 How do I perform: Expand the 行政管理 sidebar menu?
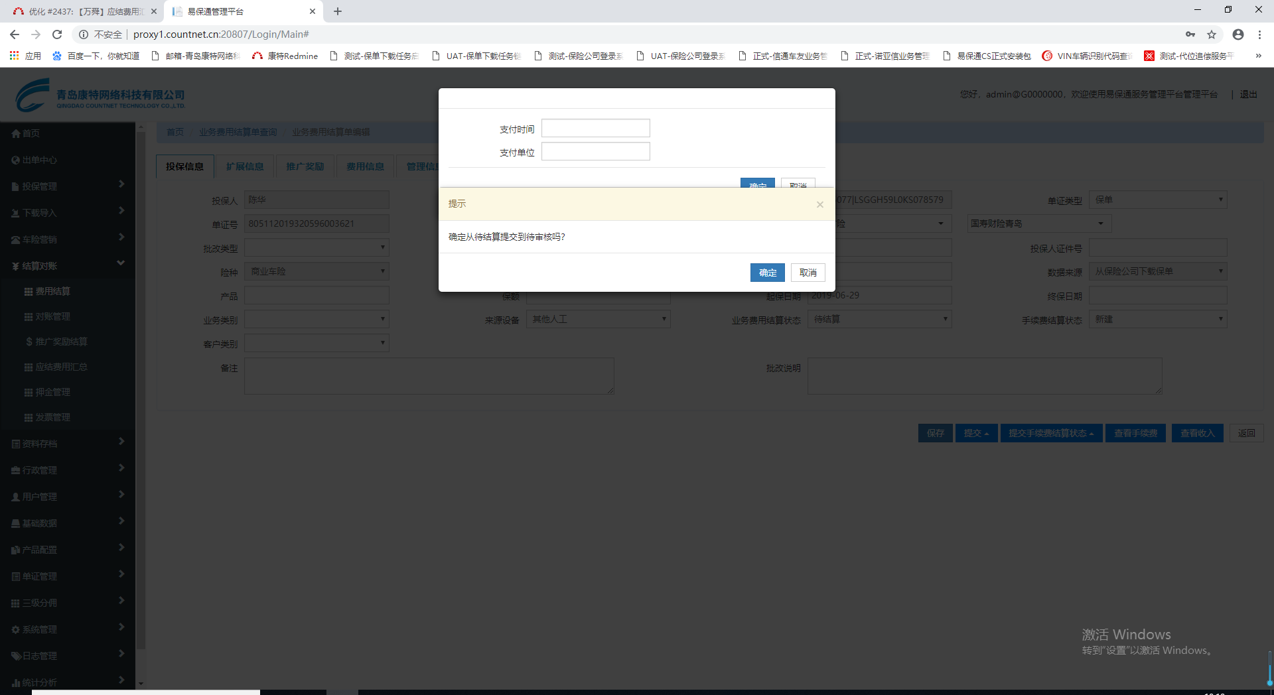tap(68, 470)
